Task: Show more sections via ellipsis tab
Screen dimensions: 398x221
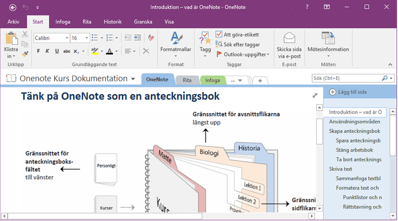Action: 237,80
